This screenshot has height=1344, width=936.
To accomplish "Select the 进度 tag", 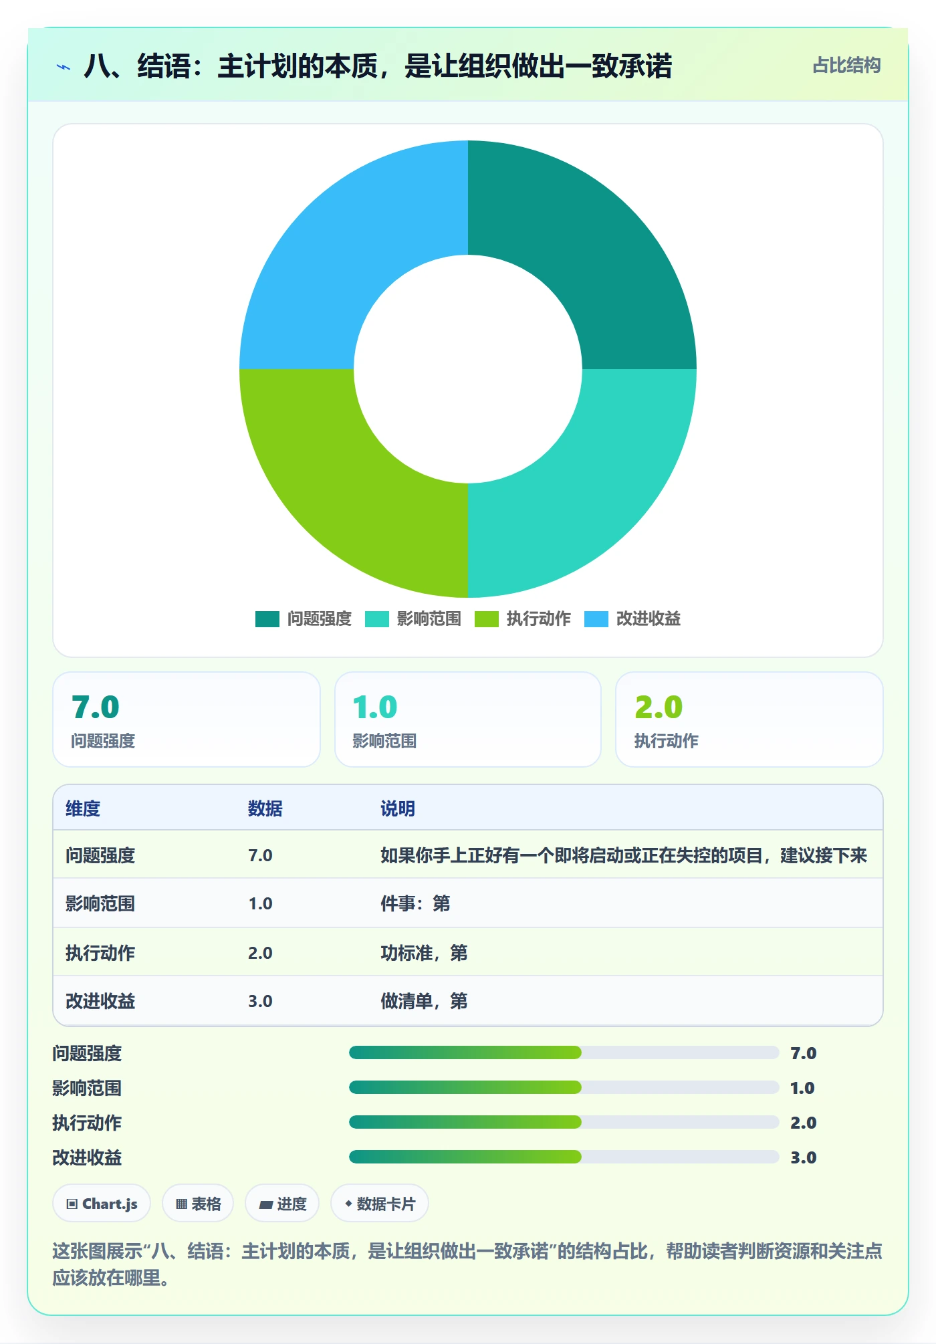I will (282, 1204).
